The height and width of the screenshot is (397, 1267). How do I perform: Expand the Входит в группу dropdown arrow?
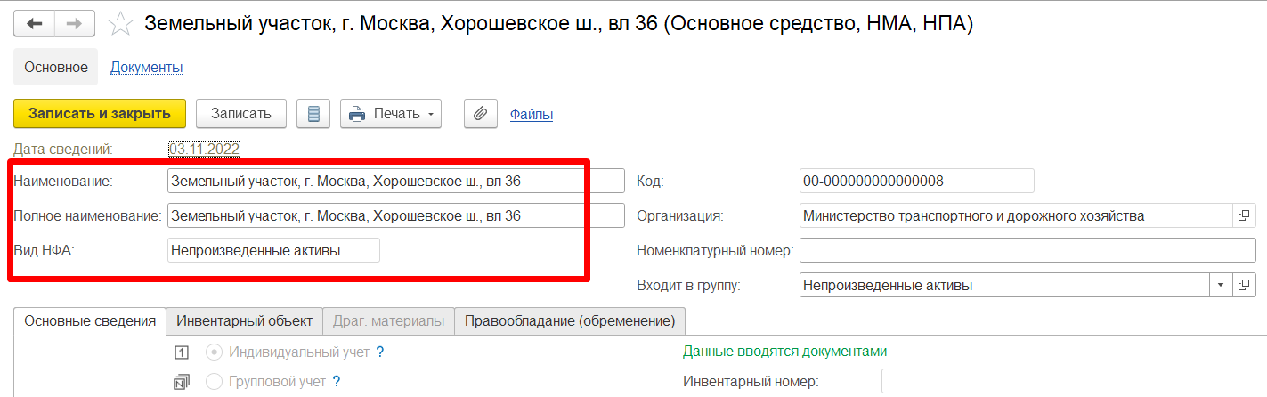coord(1220,285)
